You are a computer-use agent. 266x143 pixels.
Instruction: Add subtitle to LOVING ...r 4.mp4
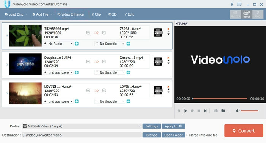pos(128,101)
